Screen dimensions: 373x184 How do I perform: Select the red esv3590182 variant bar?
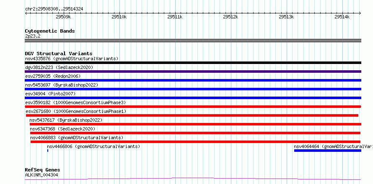click(x=193, y=107)
